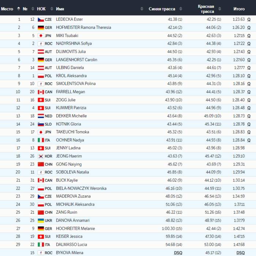Click the Итого column header
This screenshot has width=256, height=256.
(239, 9)
